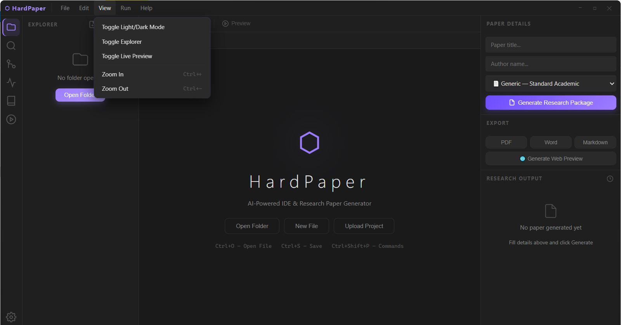The height and width of the screenshot is (325, 621).
Task: Click purple Open Folder button in Explorer
Action: (x=76, y=95)
